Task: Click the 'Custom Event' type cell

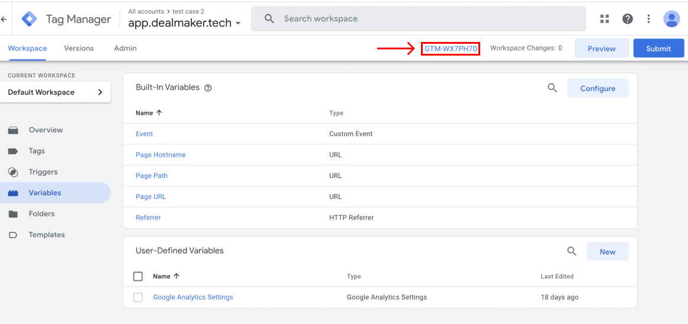Action: (x=351, y=134)
